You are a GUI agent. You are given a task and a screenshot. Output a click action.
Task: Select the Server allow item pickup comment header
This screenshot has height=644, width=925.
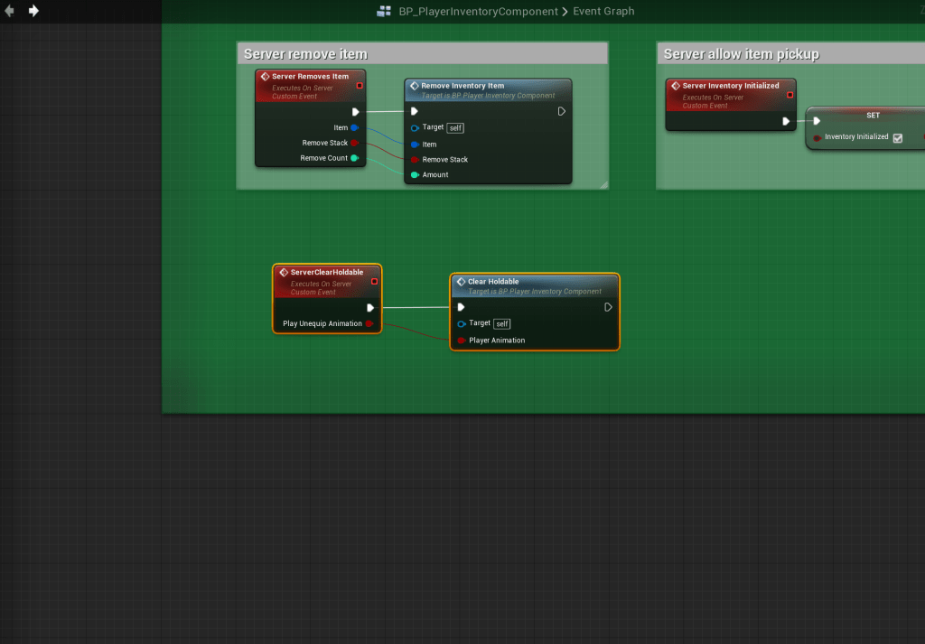pyautogui.click(x=741, y=54)
